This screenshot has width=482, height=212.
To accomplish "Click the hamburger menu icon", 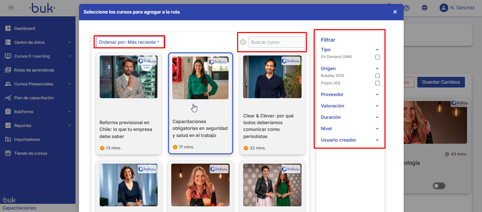I will tap(11, 8).
